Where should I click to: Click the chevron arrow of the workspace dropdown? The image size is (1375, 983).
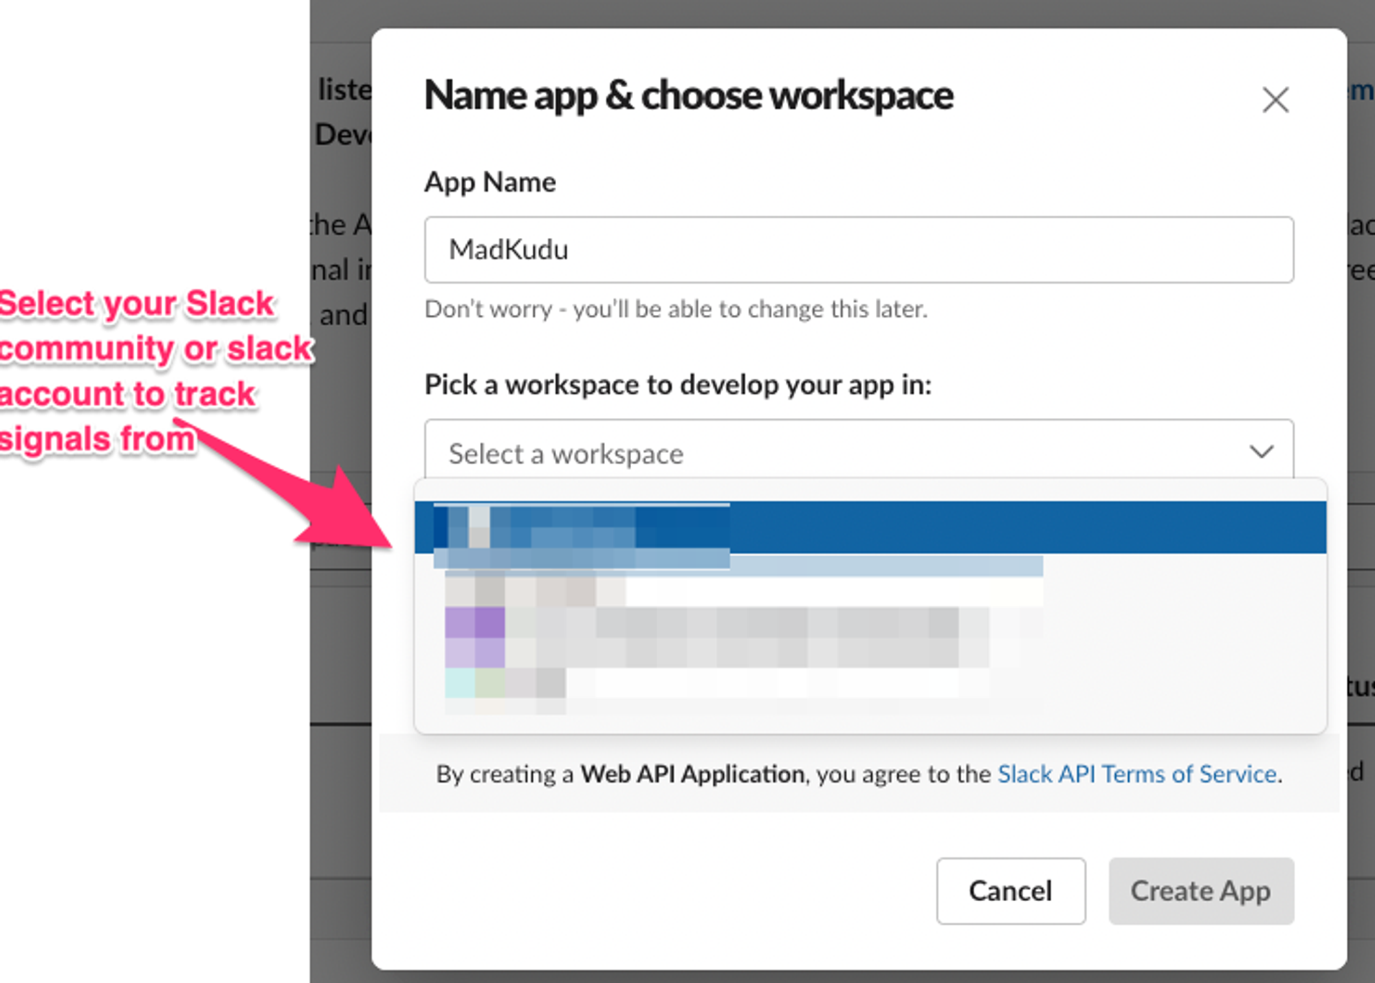[x=1261, y=452]
